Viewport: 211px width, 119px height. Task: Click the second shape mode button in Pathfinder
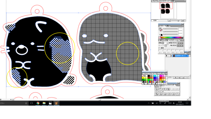pos(160,89)
